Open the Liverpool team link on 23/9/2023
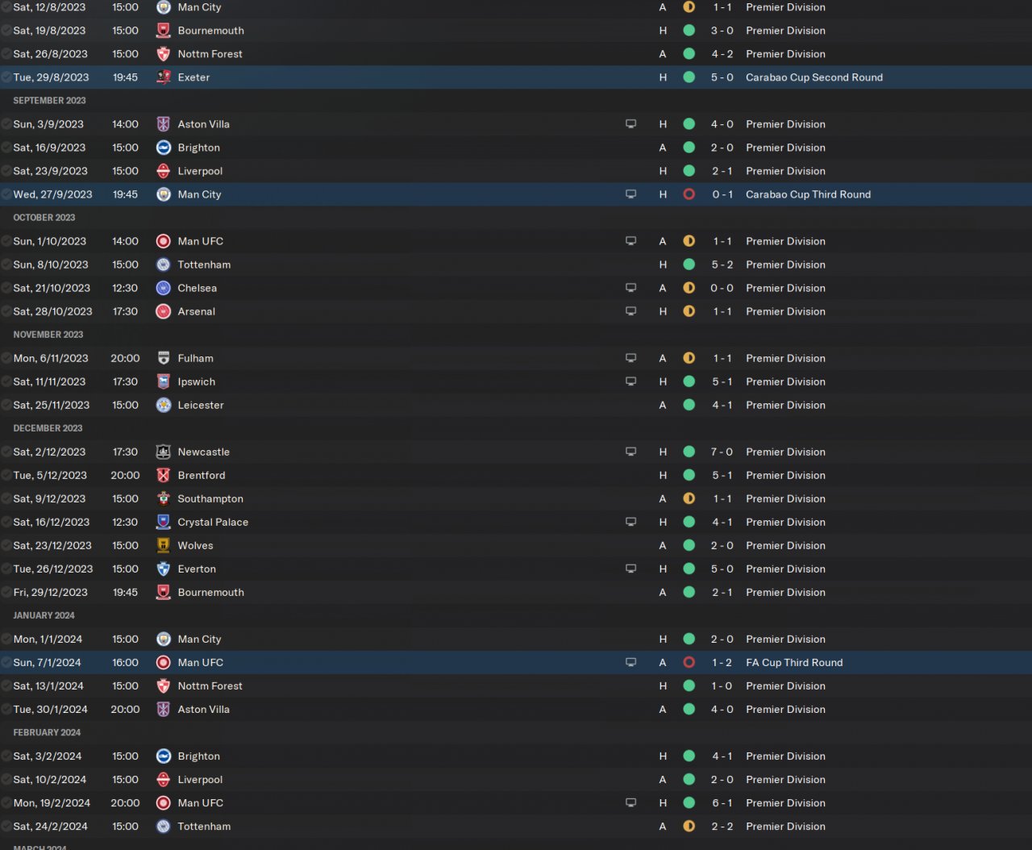Image resolution: width=1032 pixels, height=850 pixels. tap(200, 171)
